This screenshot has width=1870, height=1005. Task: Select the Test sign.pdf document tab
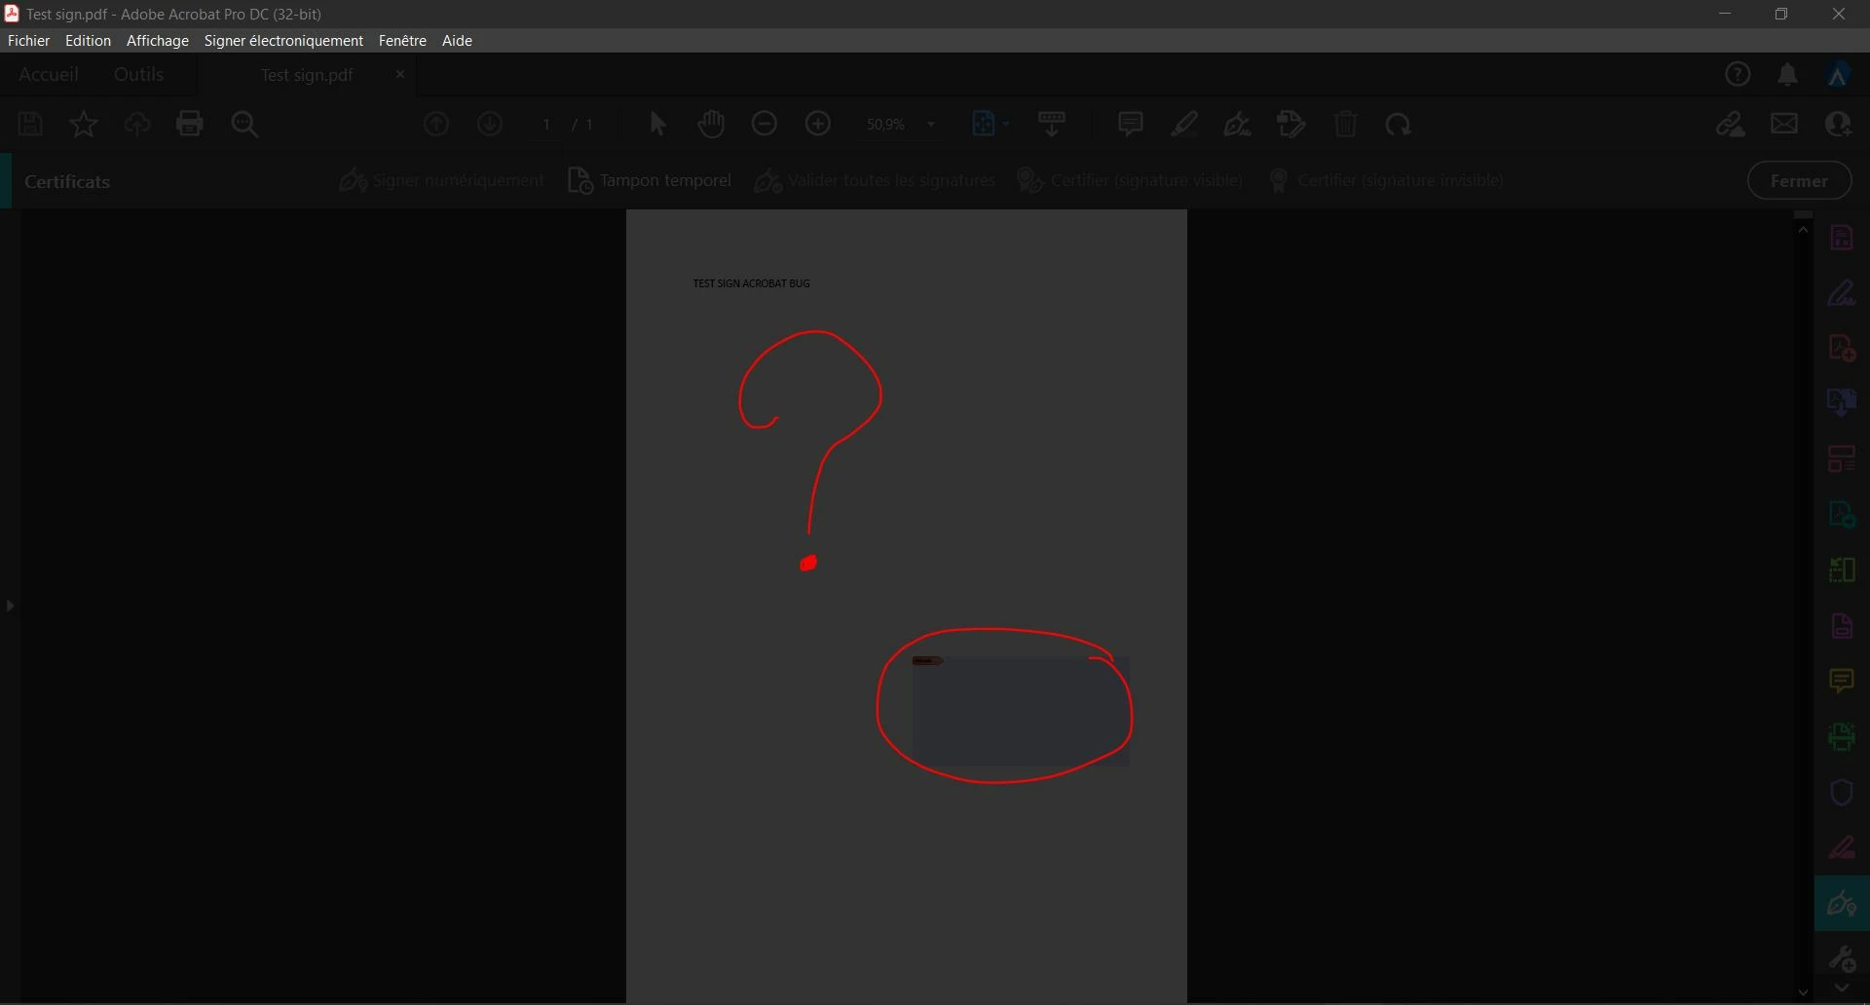click(x=307, y=75)
